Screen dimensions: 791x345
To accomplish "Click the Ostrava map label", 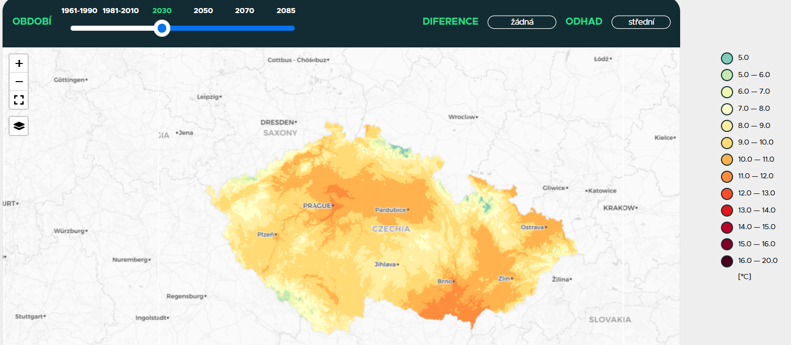I will (533, 227).
